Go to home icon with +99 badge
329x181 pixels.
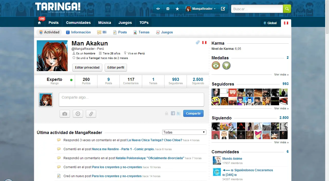coord(39,23)
